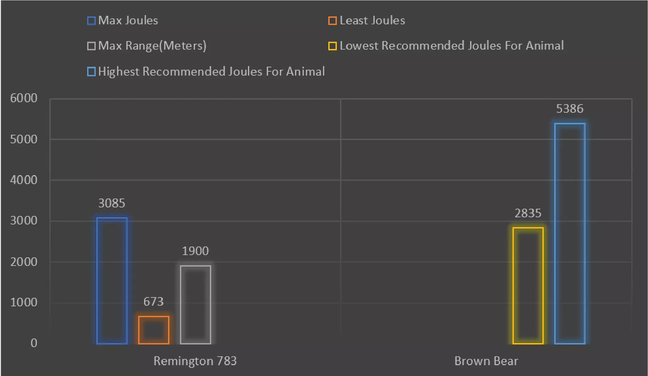648x376 pixels.
Task: Click the Lowest Recommended Joules For Animal label
Action: [451, 46]
